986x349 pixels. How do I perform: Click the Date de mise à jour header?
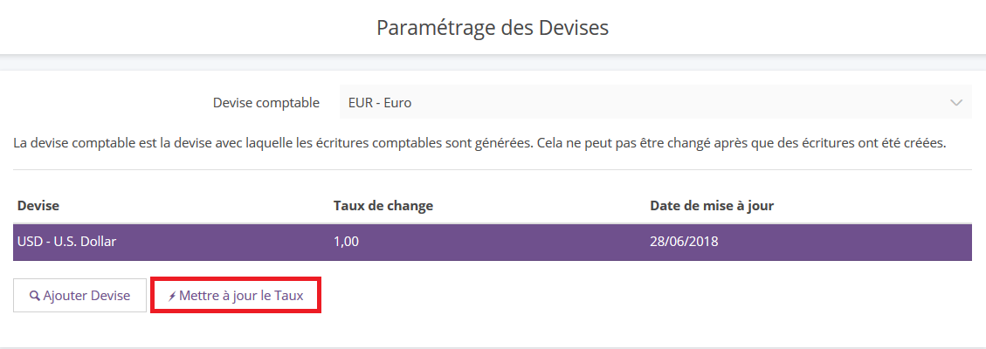coord(712,206)
